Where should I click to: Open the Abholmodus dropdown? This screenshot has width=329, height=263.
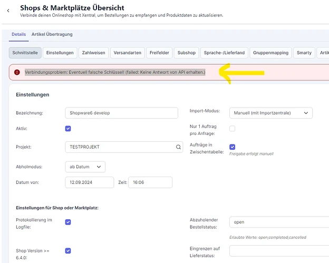pos(85,167)
